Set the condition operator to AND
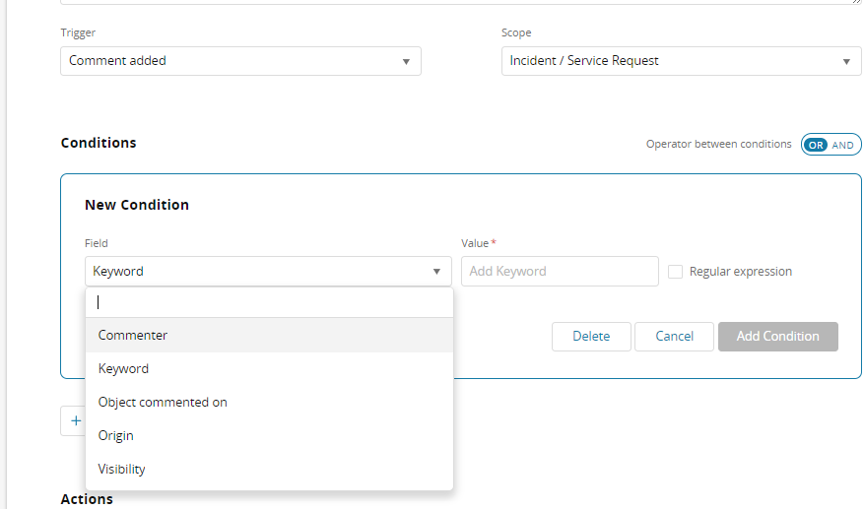Screen dimensions: 864x509 coord(843,145)
